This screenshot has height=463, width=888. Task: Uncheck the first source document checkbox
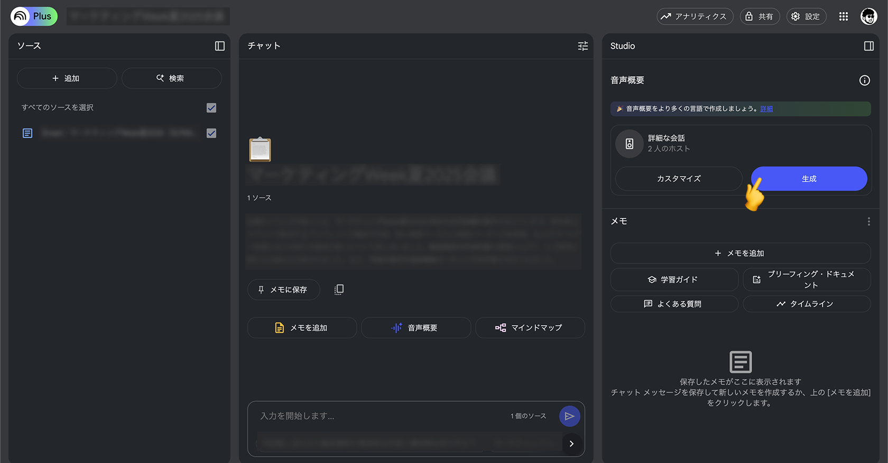point(211,133)
